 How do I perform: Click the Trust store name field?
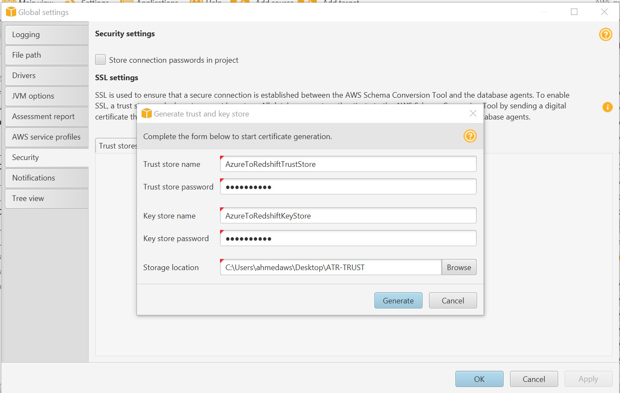348,164
